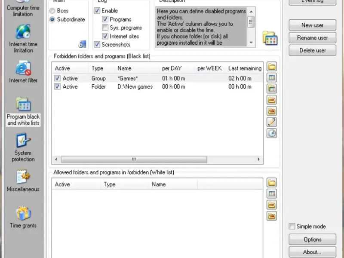
Task: Click black list horizontal scrollbar right arrow
Action: click(x=258, y=159)
